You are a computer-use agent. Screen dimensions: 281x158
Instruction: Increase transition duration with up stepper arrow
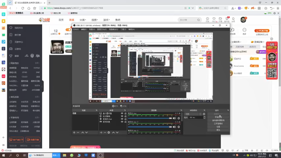click(204, 117)
